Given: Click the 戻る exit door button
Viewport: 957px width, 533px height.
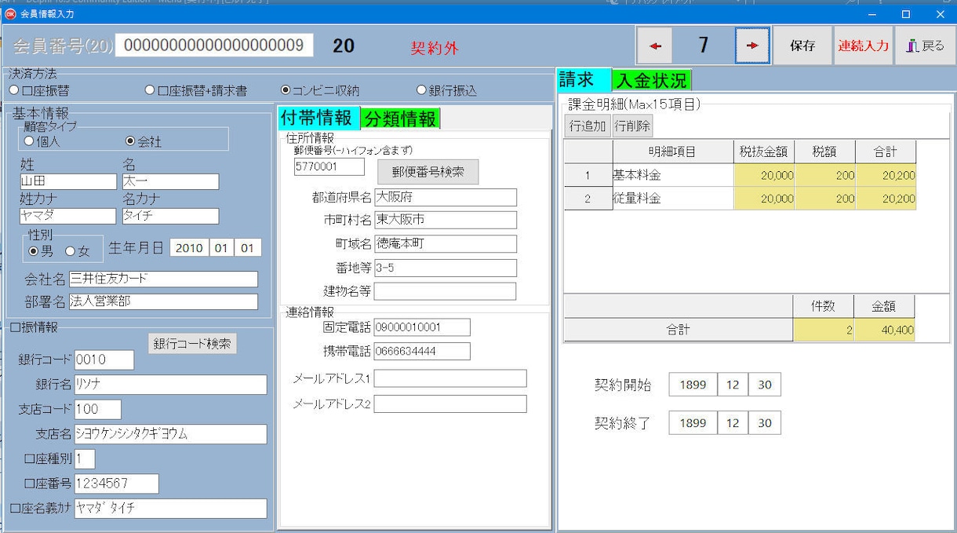Looking at the screenshot, I should pyautogui.click(x=926, y=46).
